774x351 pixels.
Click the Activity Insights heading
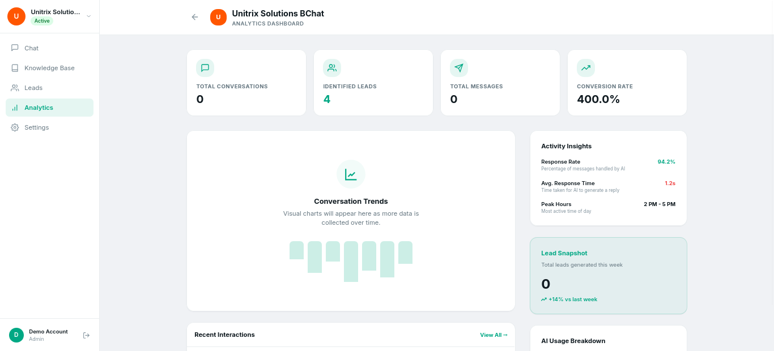566,146
